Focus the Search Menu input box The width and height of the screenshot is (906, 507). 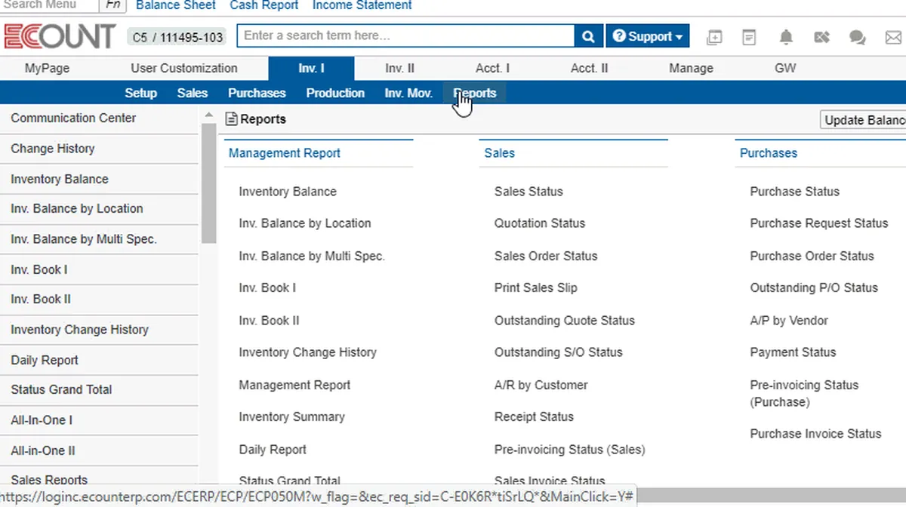pos(50,5)
